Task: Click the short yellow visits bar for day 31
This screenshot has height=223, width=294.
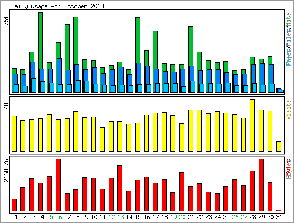Action: (279, 146)
